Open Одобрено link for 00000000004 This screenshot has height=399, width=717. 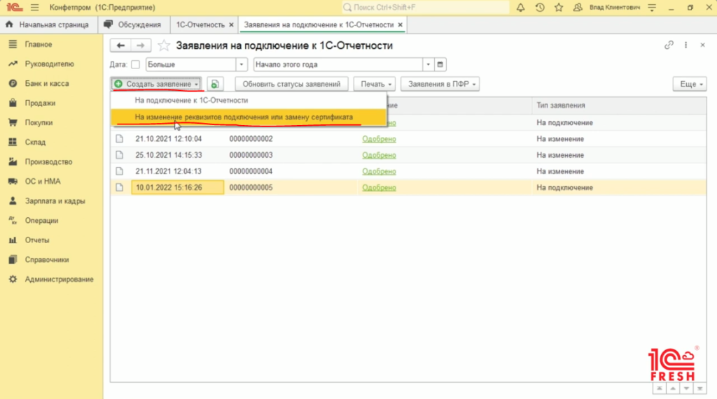pos(379,171)
